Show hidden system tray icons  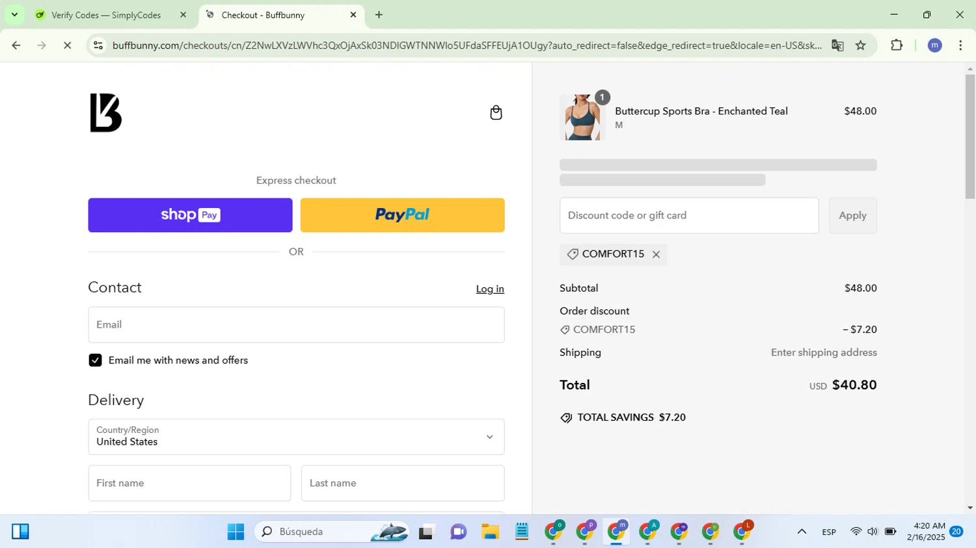(802, 532)
